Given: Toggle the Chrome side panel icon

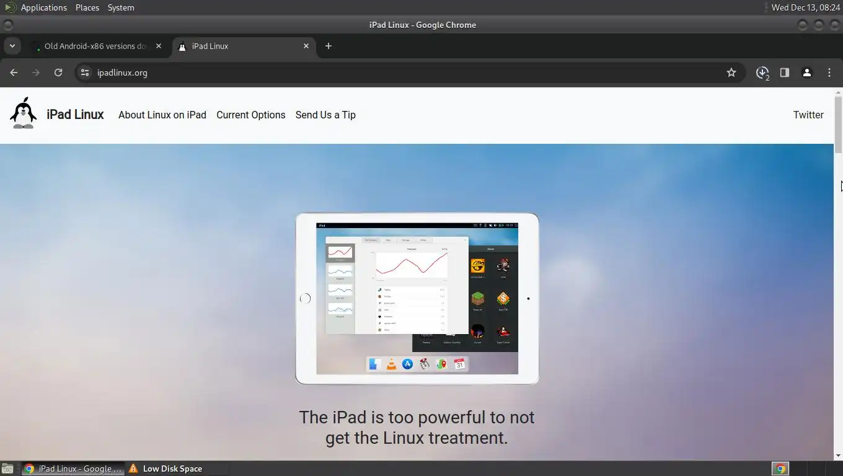Looking at the screenshot, I should (x=785, y=73).
